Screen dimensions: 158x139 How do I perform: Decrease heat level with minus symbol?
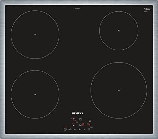[x=75, y=129]
